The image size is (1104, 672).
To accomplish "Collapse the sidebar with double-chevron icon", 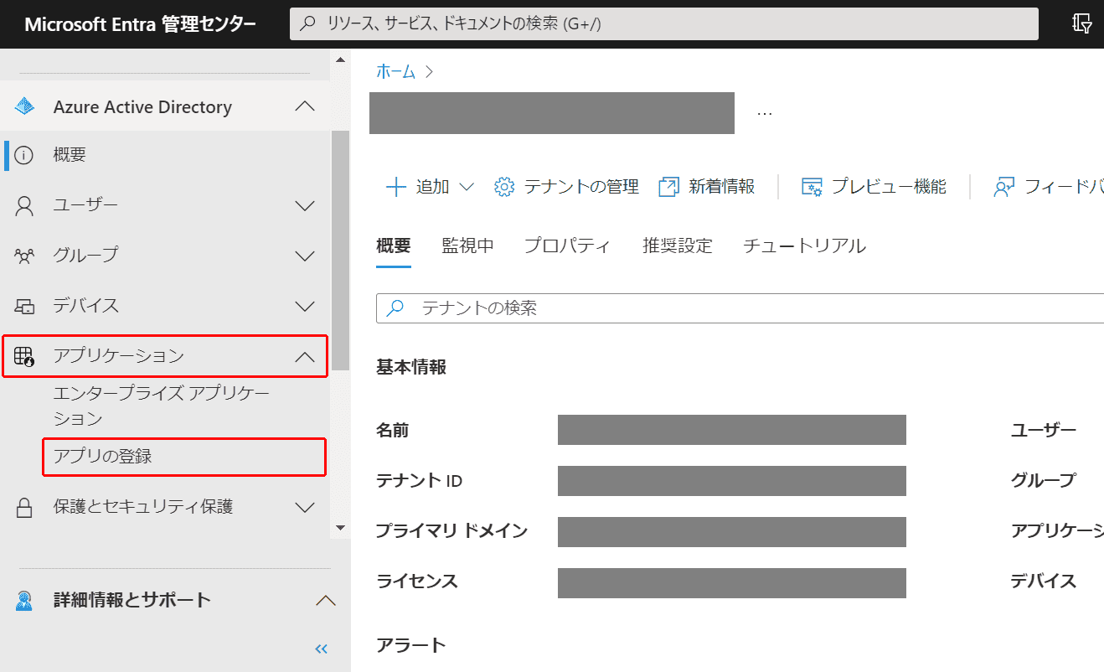I will pos(321,649).
